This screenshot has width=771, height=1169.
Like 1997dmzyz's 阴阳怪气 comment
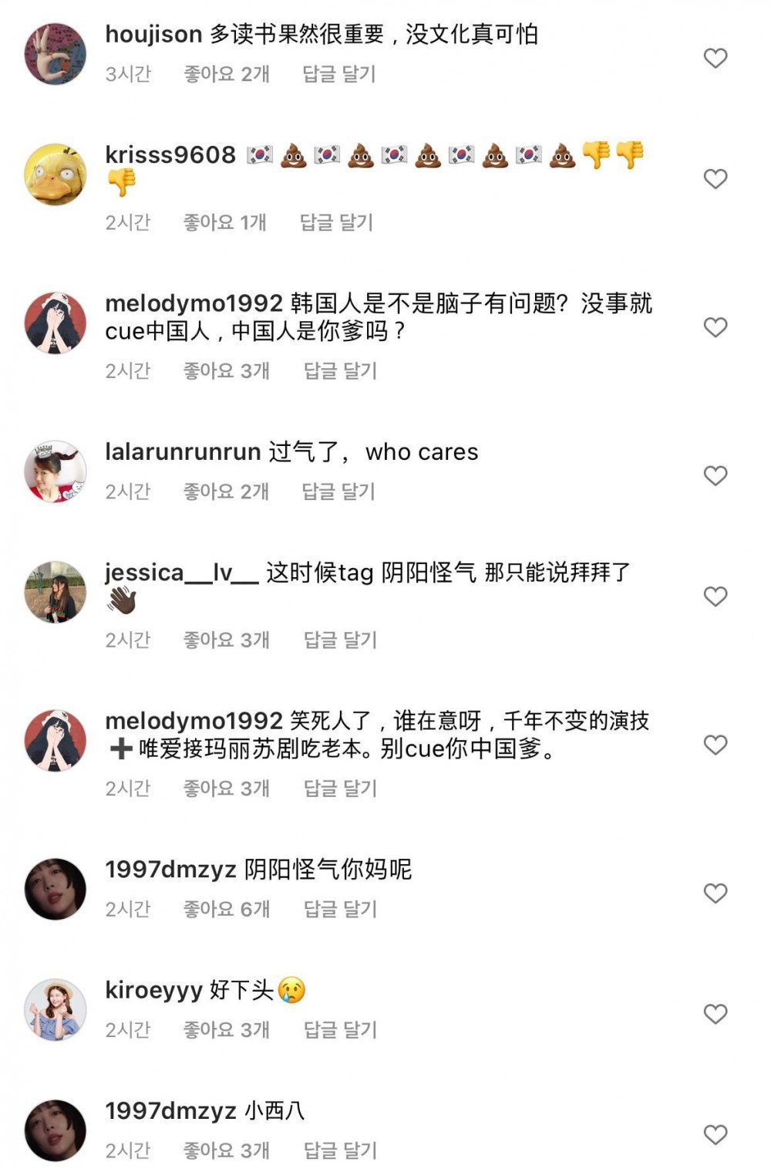(x=715, y=894)
